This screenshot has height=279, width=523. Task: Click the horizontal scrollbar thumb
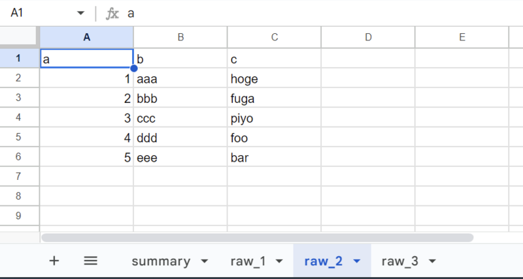[257, 237]
